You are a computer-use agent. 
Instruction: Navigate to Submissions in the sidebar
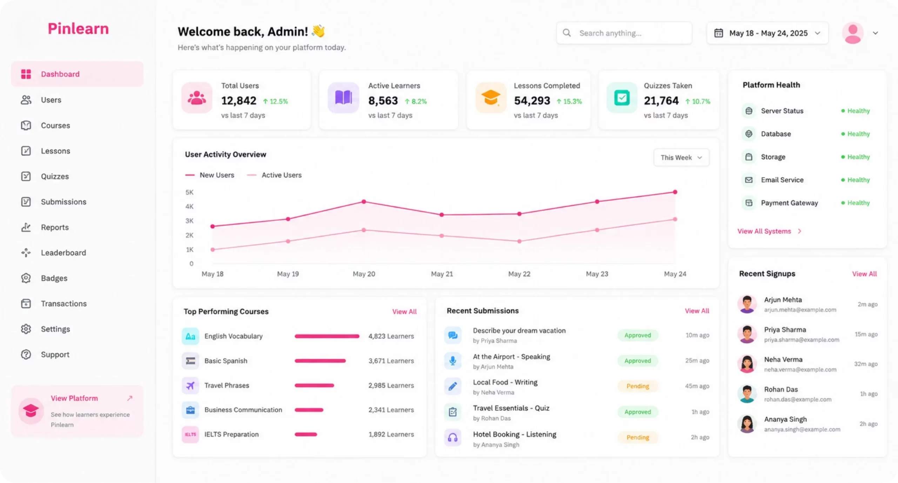[77, 202]
